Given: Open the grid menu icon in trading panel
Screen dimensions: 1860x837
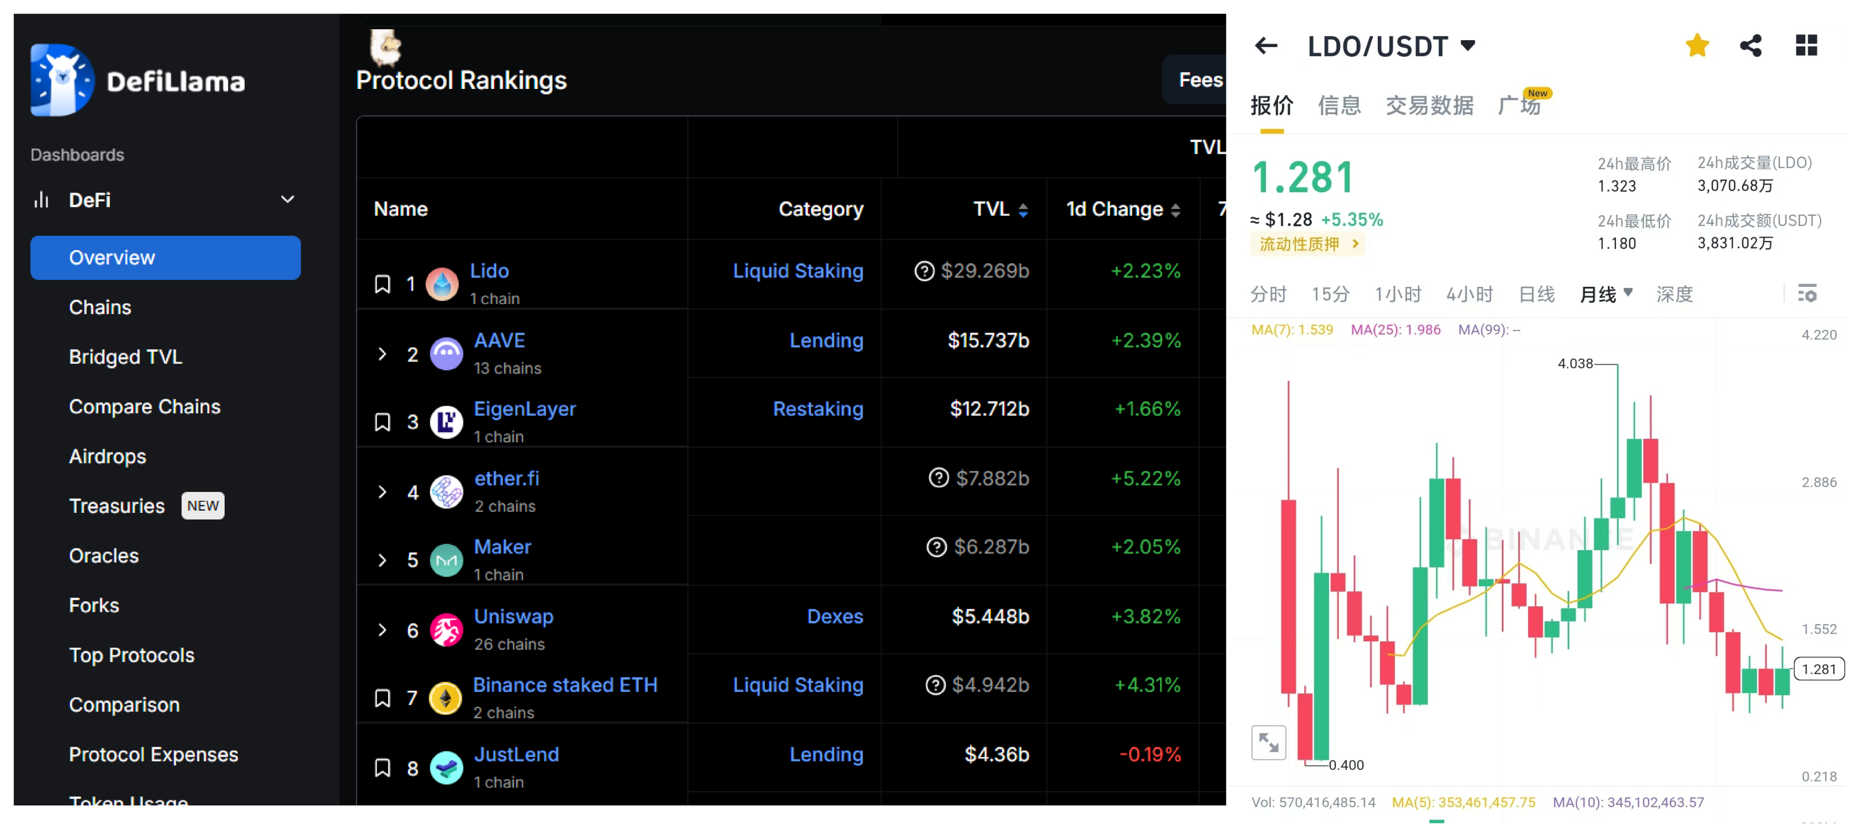Looking at the screenshot, I should pyautogui.click(x=1806, y=46).
